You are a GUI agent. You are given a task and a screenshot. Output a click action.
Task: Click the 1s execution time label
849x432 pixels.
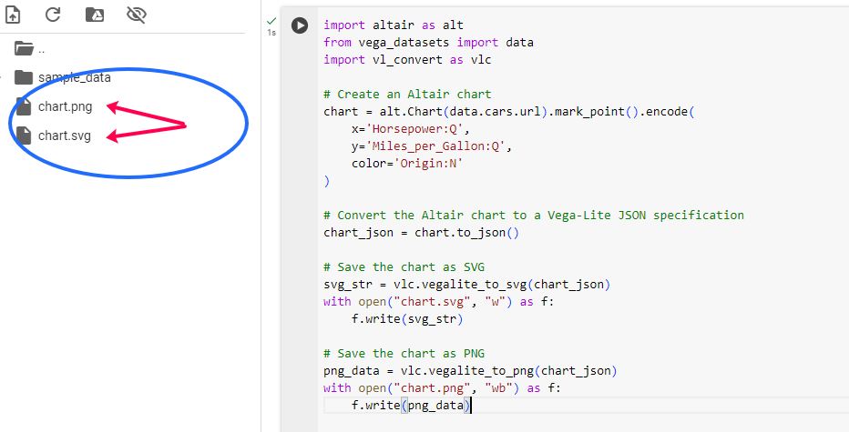click(x=271, y=33)
